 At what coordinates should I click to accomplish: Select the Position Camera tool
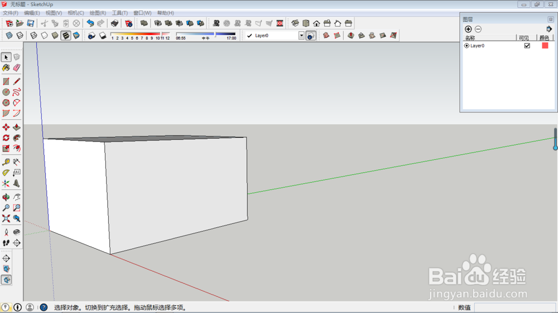[6, 232]
